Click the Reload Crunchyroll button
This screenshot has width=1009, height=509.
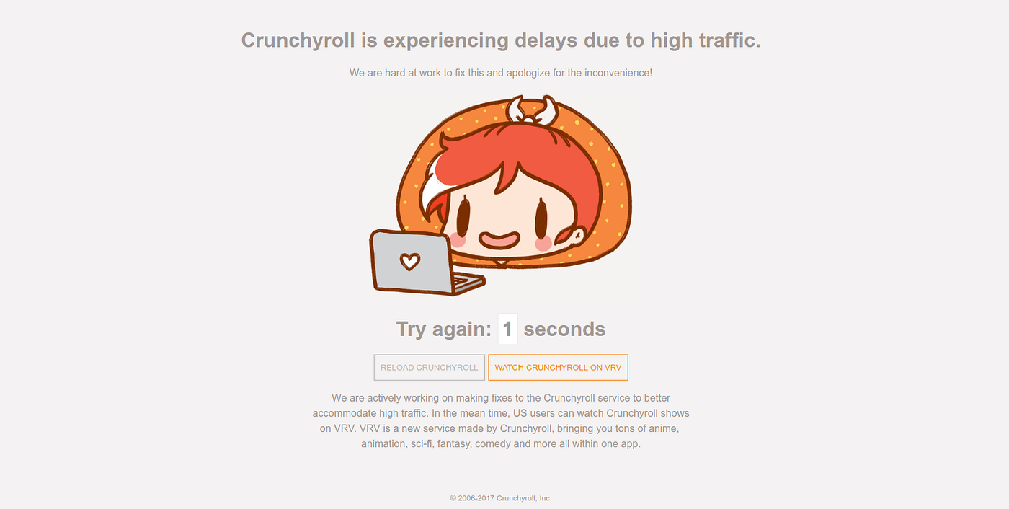coord(429,367)
